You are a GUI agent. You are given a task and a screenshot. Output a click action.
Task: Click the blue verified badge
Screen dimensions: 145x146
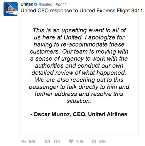[36, 4]
